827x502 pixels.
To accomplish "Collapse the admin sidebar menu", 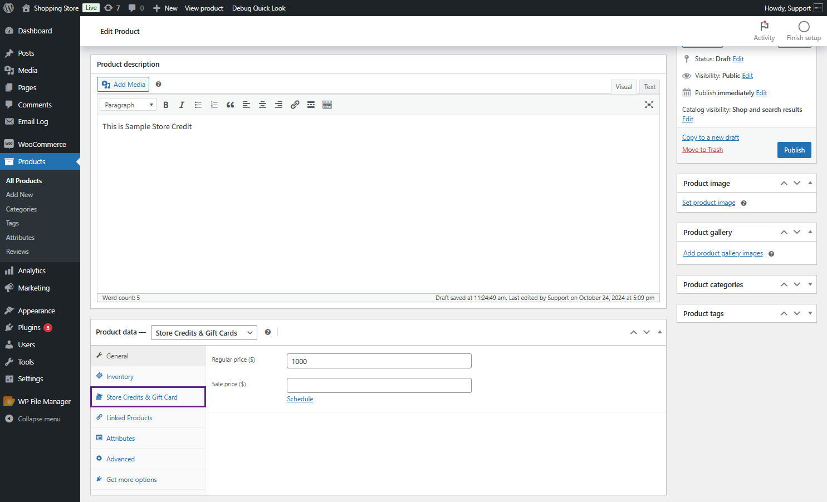I will [40, 419].
